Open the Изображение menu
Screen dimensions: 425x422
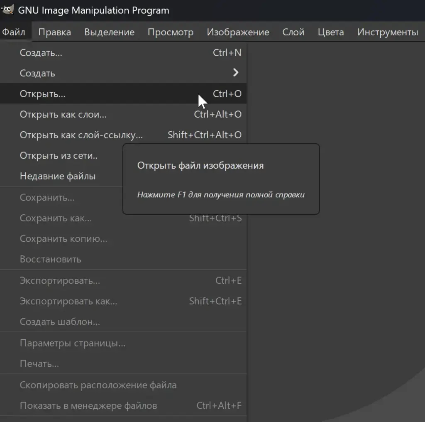[x=238, y=32]
